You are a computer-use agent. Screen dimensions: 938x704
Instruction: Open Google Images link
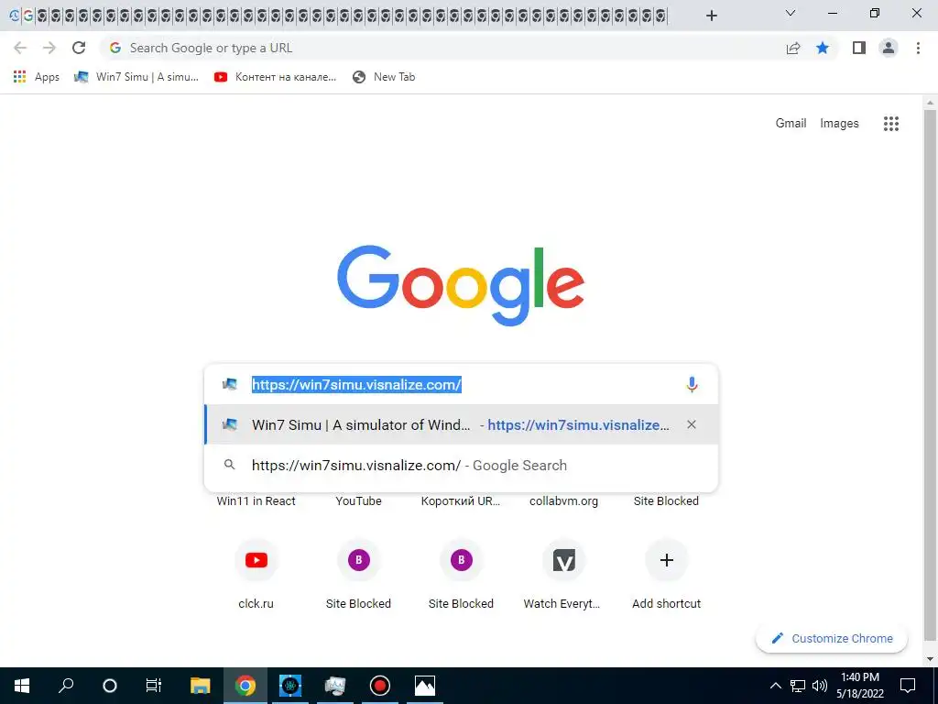[x=839, y=124]
